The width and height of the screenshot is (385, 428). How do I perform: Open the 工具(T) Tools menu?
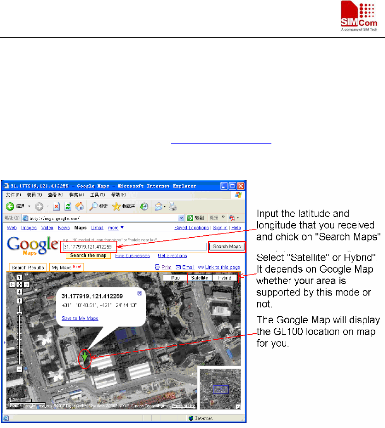(98, 195)
